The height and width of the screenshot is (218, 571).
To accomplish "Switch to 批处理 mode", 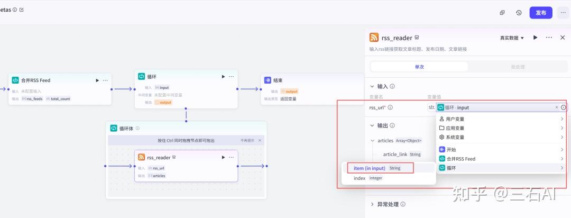I will click(x=517, y=67).
